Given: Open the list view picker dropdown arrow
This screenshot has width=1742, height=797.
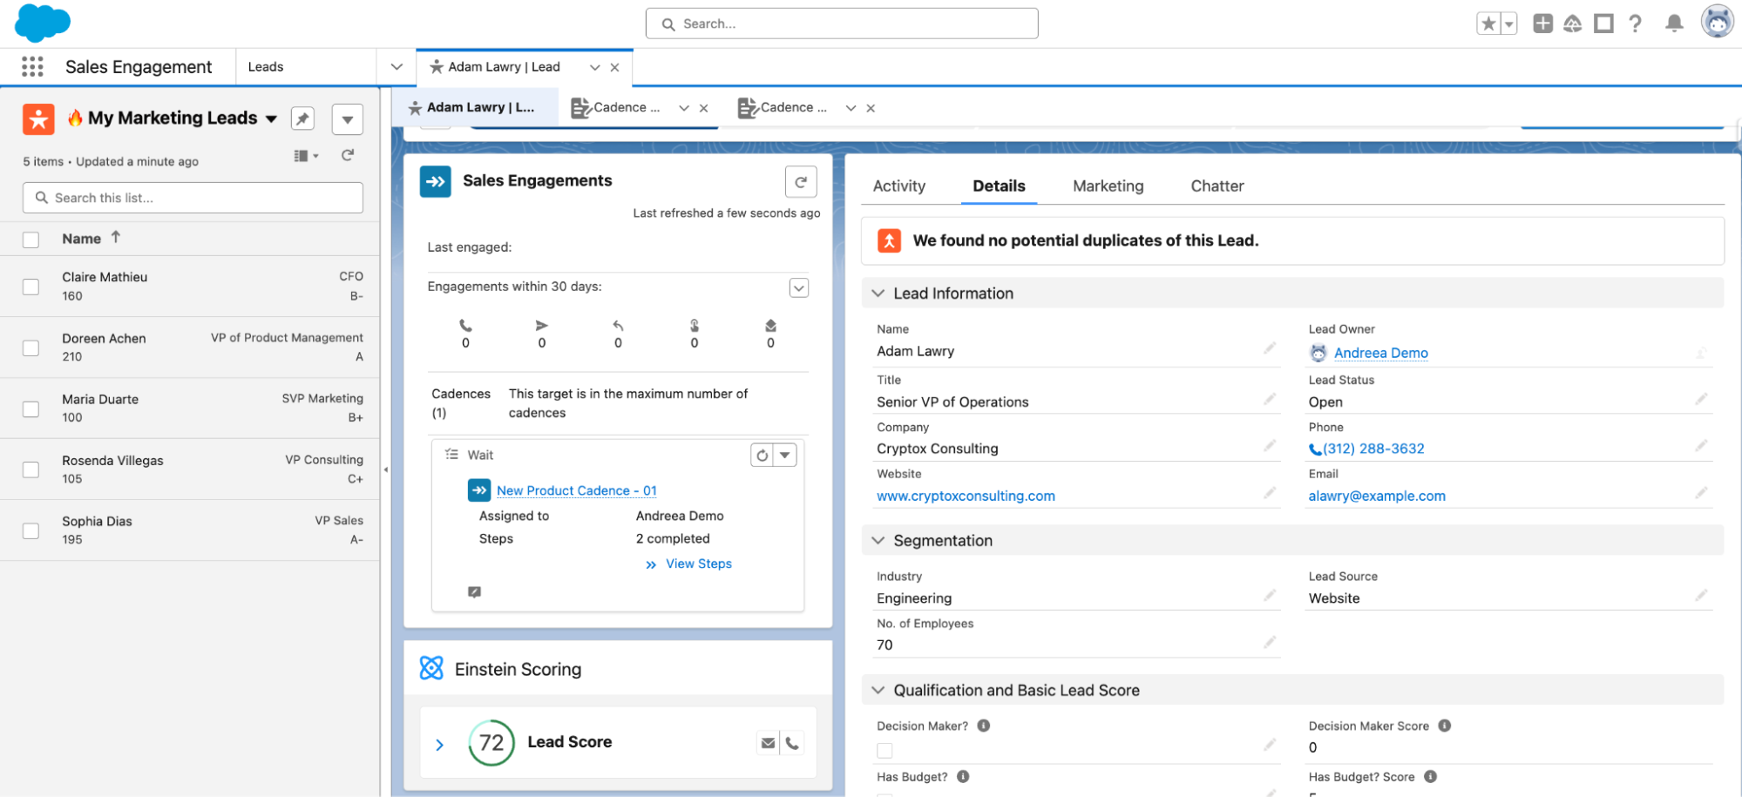Looking at the screenshot, I should coord(271,118).
